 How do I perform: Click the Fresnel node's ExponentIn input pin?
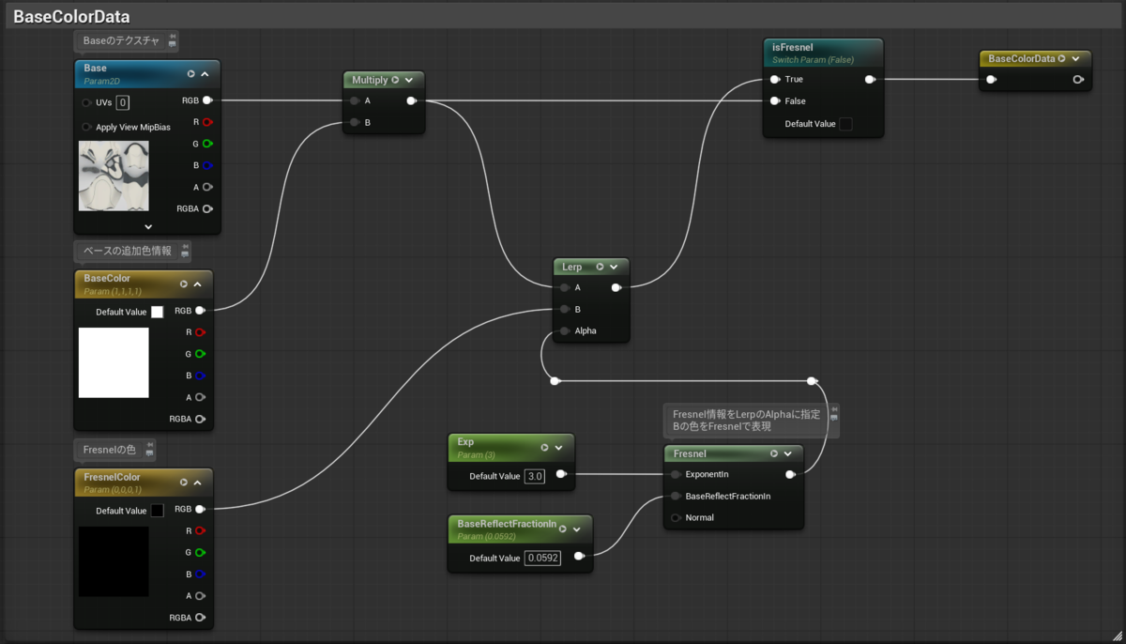pyautogui.click(x=676, y=474)
